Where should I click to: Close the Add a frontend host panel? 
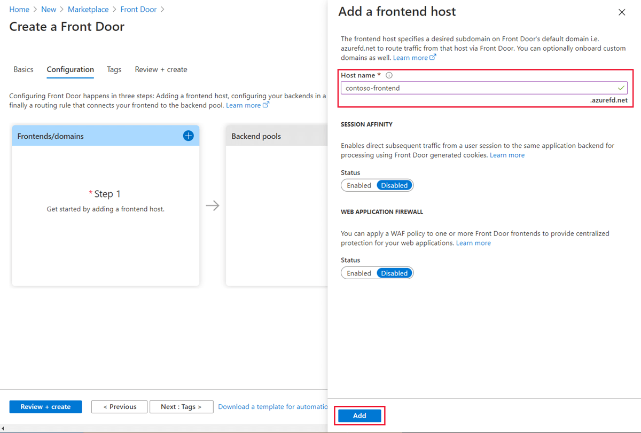pos(622,12)
